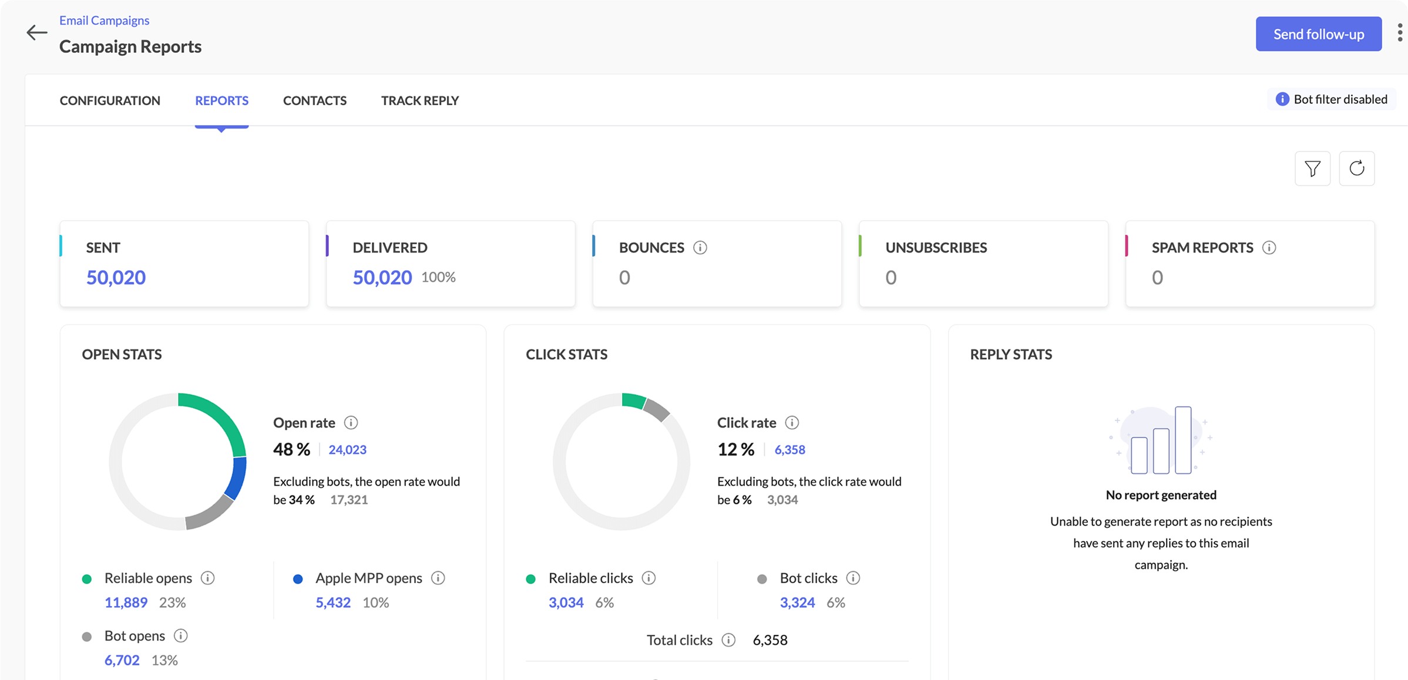Screen dimensions: 1408x680
Task: Switch to the Configuration tab
Action: click(110, 100)
